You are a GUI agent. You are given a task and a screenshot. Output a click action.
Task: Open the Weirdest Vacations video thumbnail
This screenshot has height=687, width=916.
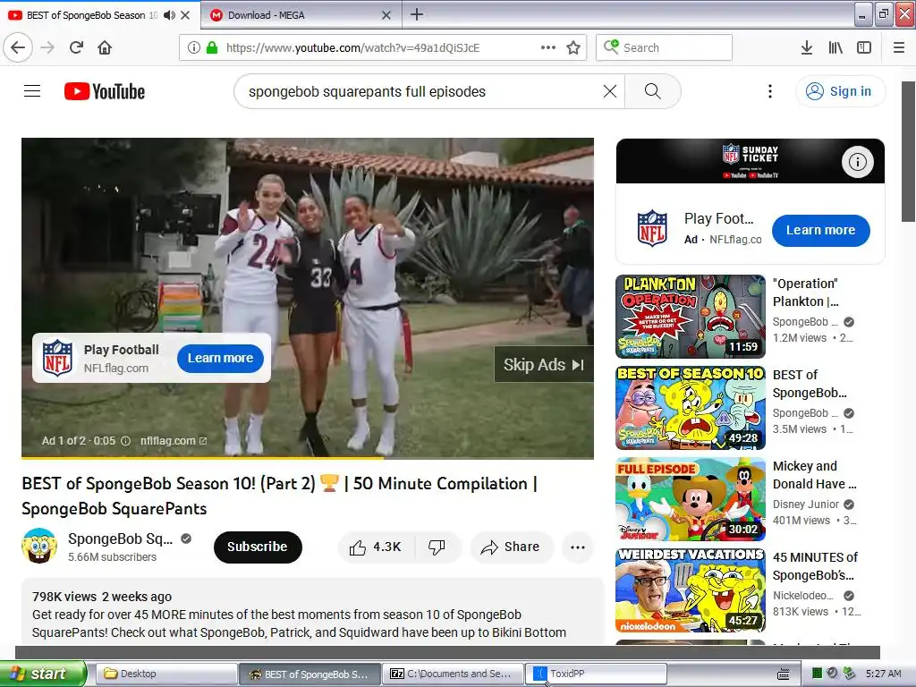690,590
